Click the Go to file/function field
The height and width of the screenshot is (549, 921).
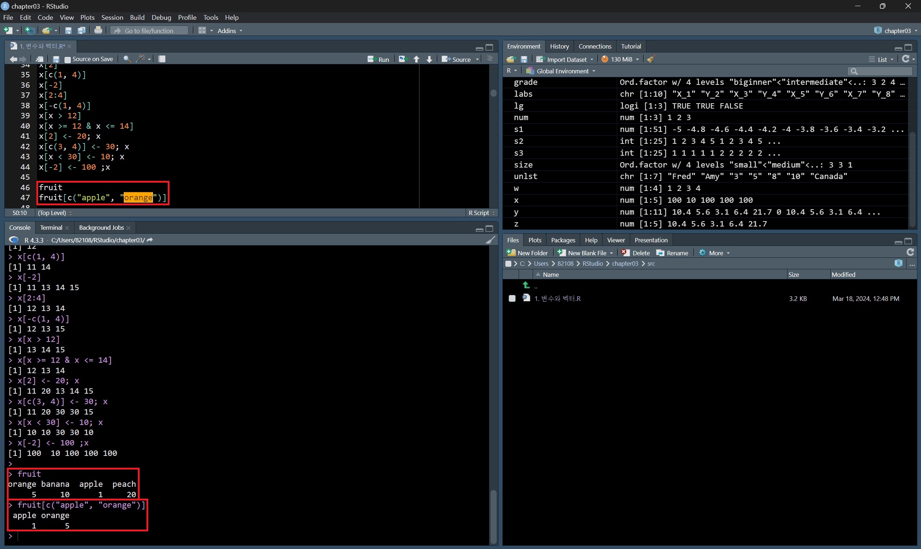[x=149, y=31]
